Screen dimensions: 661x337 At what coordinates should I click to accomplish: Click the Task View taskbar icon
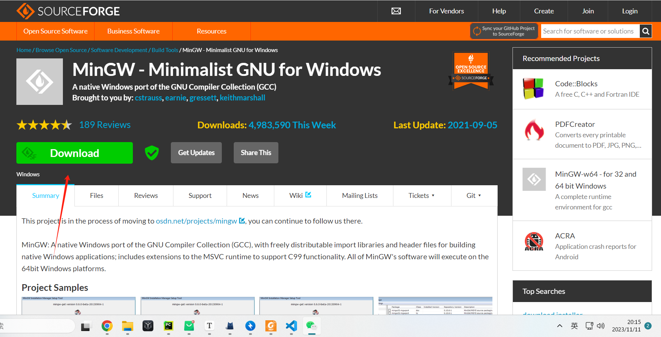[x=86, y=326]
